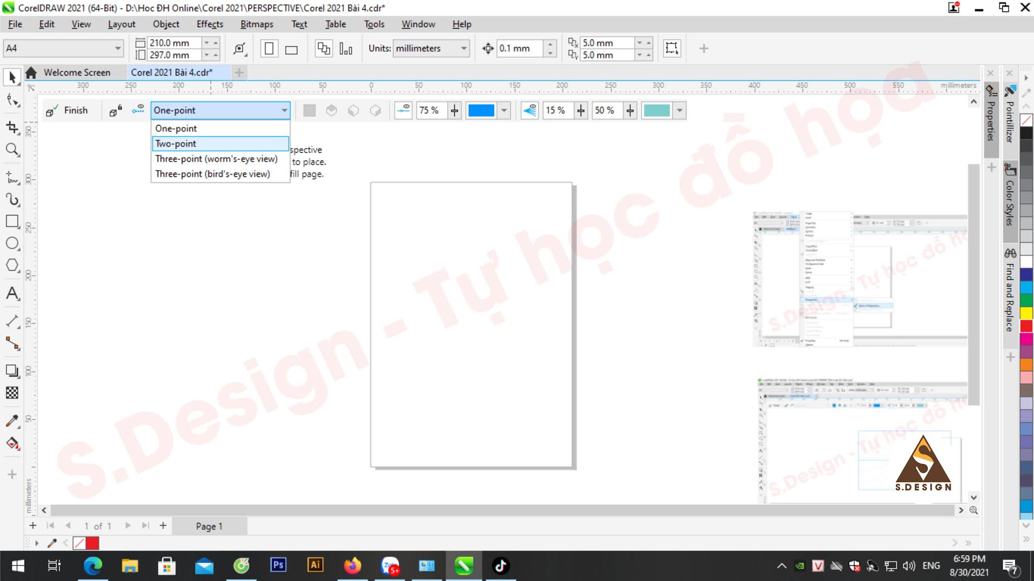Choose the Rectangle tool

pos(12,221)
